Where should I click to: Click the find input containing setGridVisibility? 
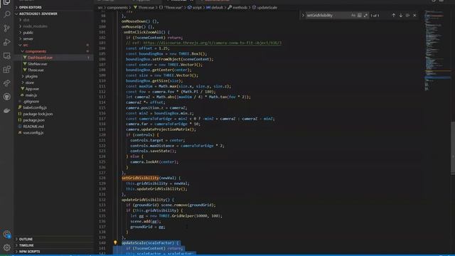coord(328,16)
